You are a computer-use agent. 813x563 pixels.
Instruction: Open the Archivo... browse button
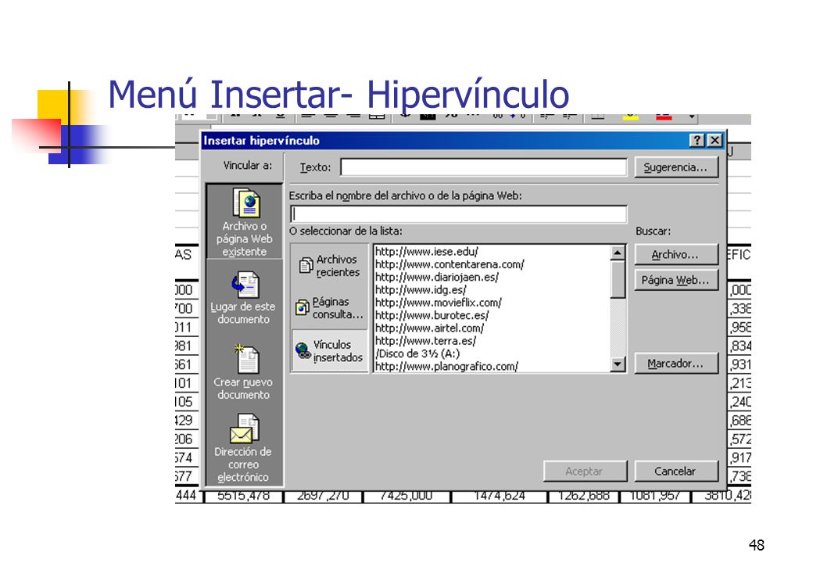pyautogui.click(x=676, y=255)
